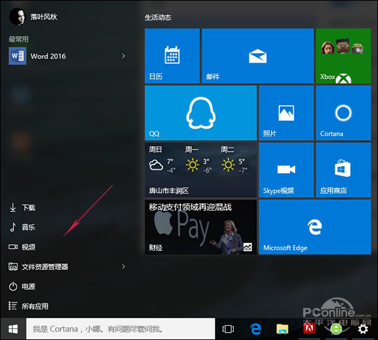Open the Calendar (日历) tile

pyautogui.click(x=172, y=56)
